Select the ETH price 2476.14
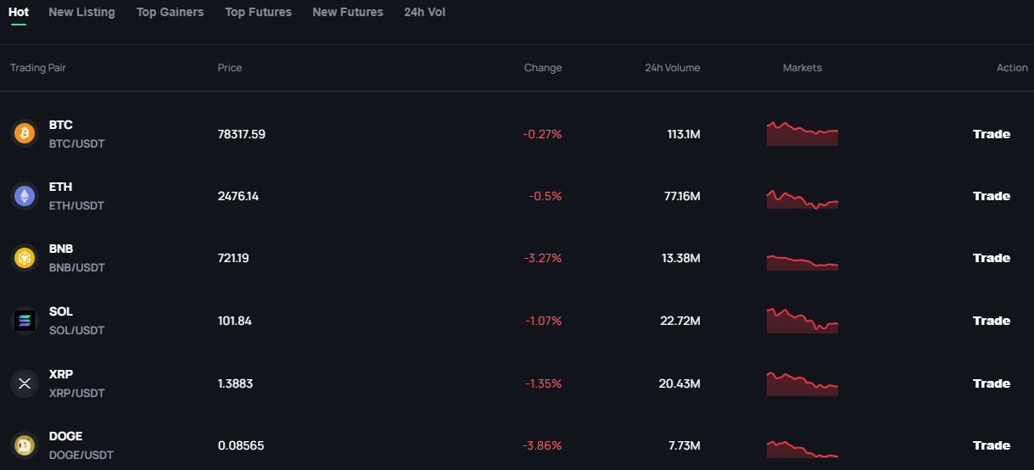The width and height of the screenshot is (1034, 470). (238, 196)
